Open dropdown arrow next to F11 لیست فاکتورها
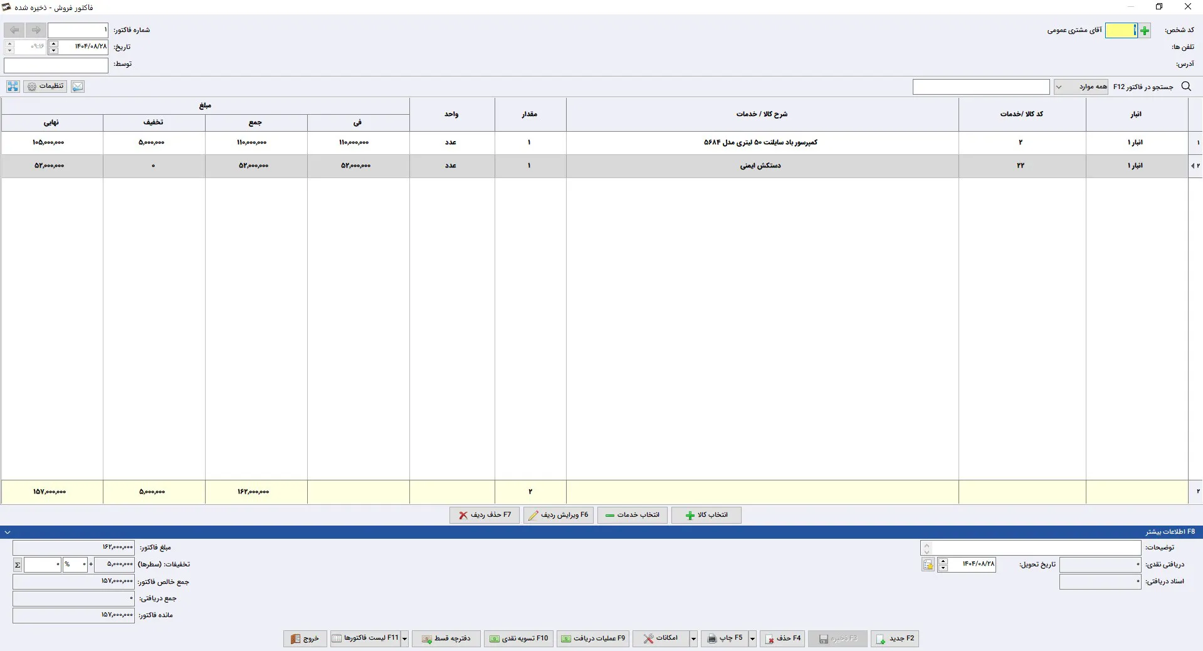1203x651 pixels. [x=405, y=638]
